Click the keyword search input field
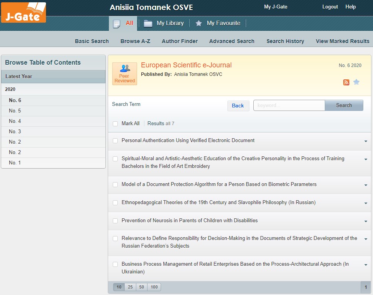Viewport: 373px width, 295px height. click(x=289, y=106)
